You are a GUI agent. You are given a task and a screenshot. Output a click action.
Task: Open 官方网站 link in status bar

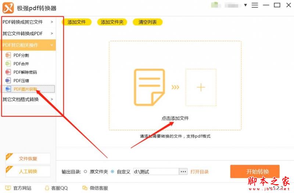18,188
